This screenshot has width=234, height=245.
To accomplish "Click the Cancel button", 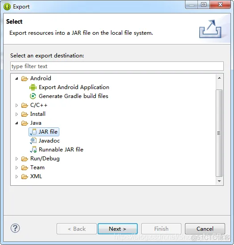I will (205, 229).
